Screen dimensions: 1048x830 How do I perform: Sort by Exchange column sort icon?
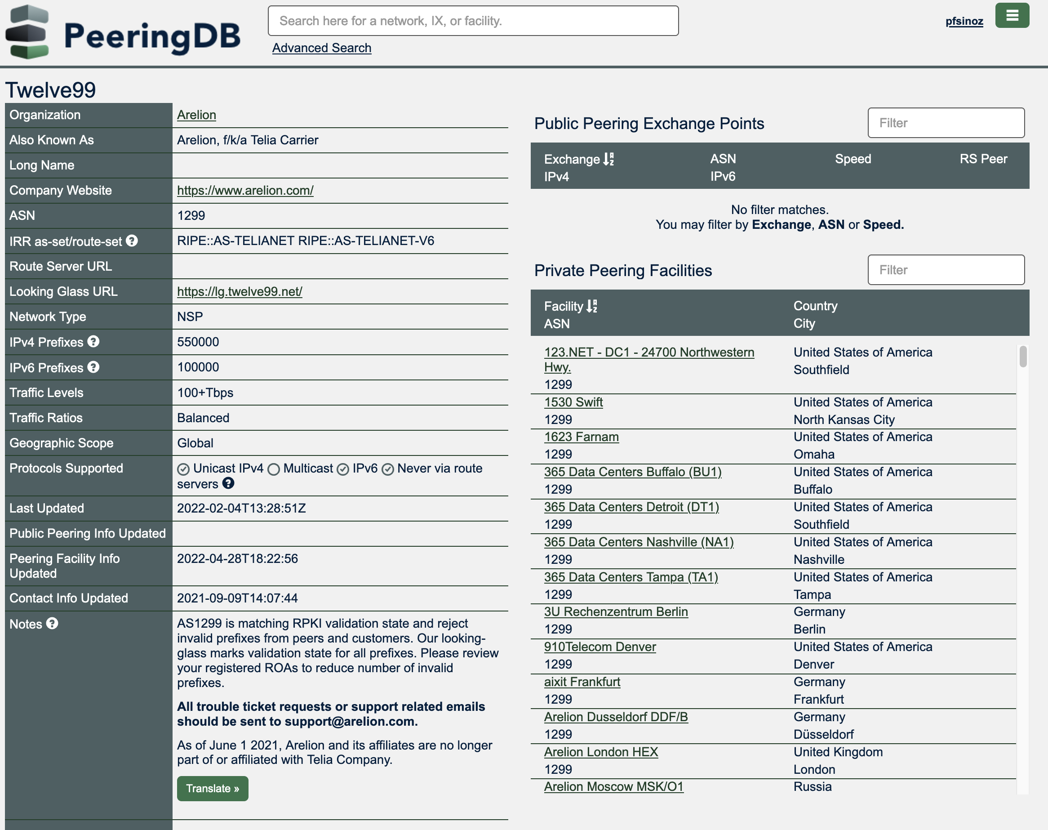[608, 159]
